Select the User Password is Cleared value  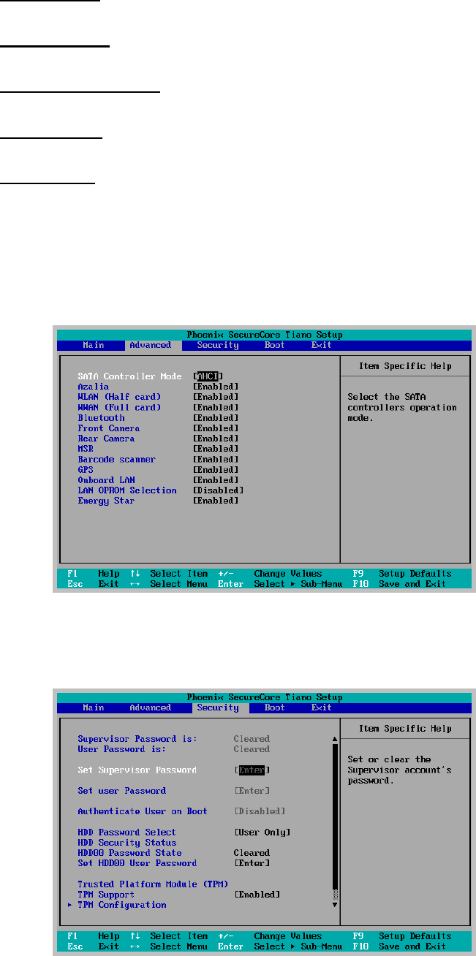click(252, 749)
